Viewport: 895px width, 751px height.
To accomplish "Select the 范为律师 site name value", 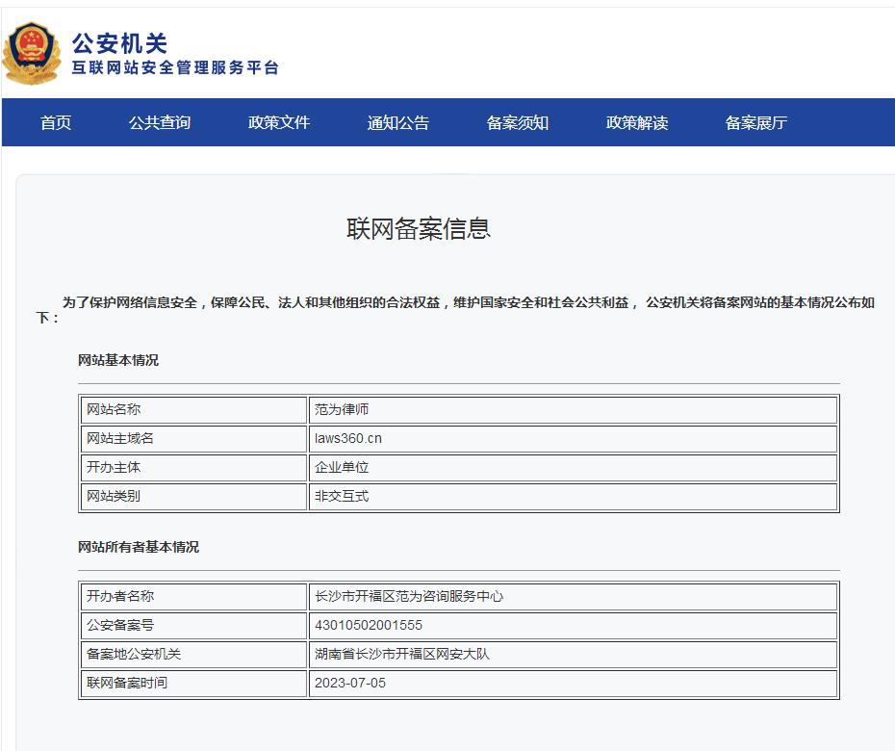I will point(573,410).
